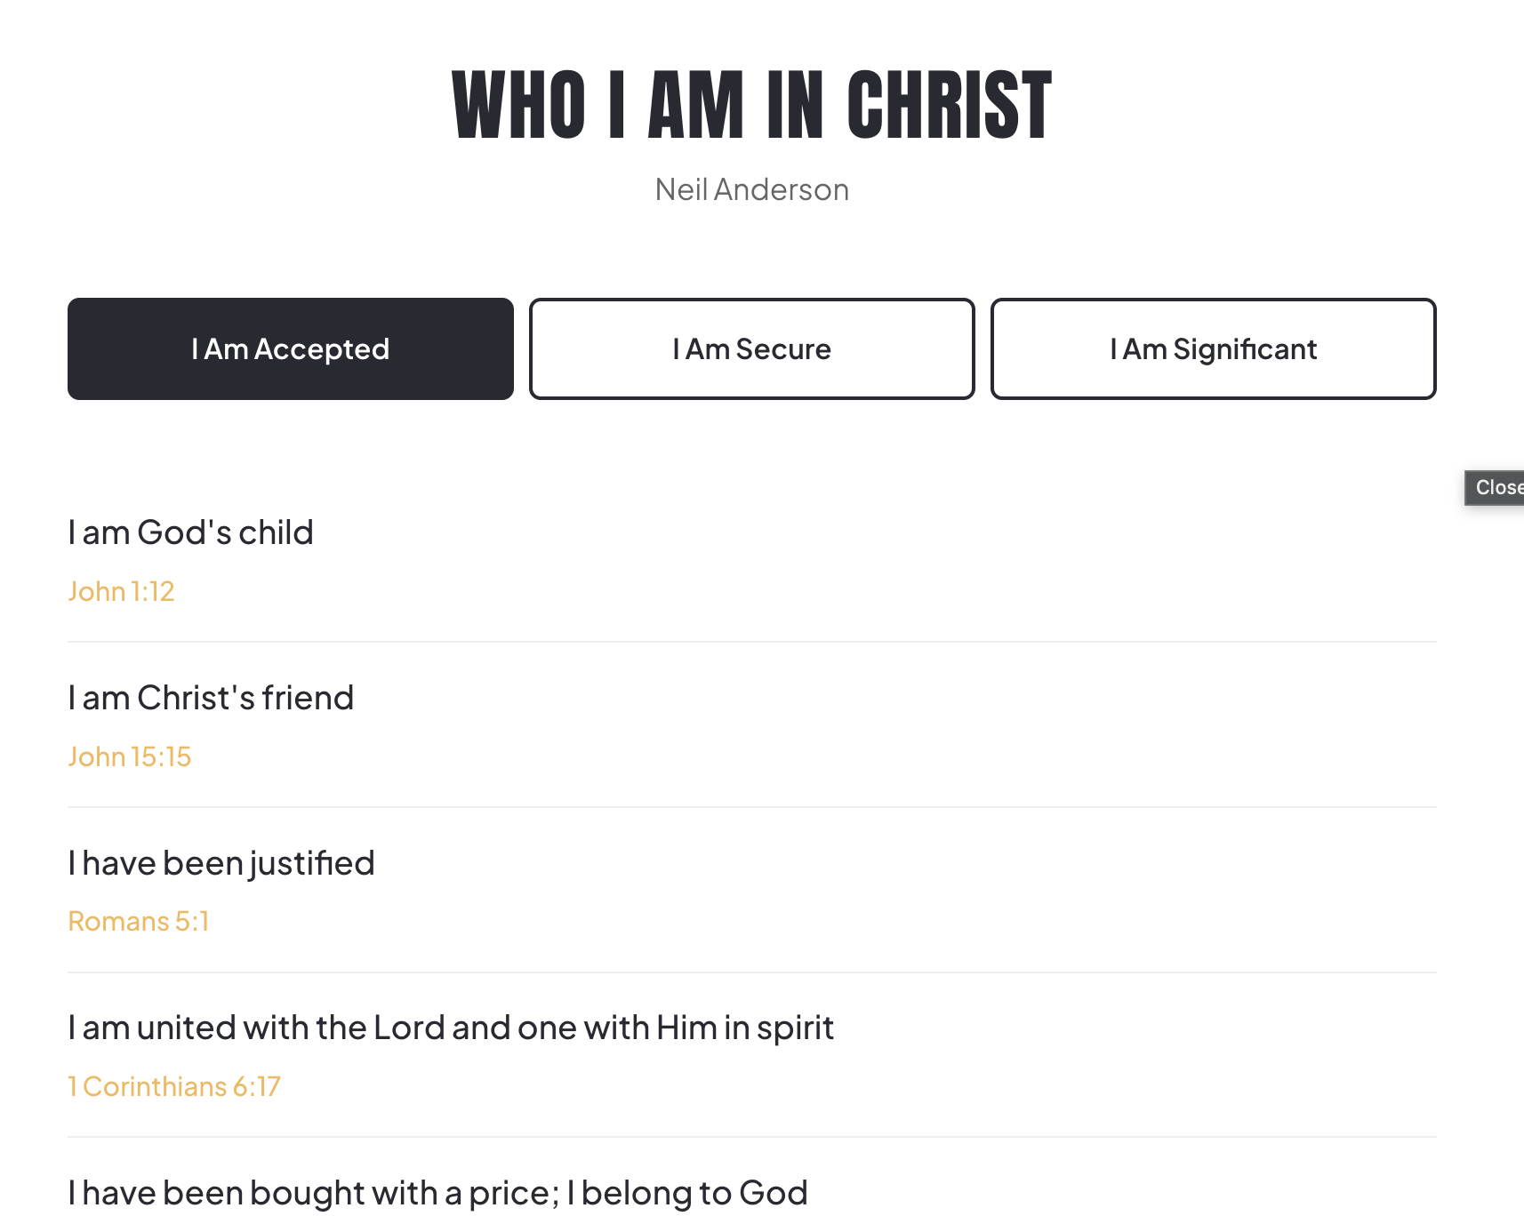The width and height of the screenshot is (1524, 1232).
Task: Click the divider line below Romans 5:1
Action: coord(751,972)
